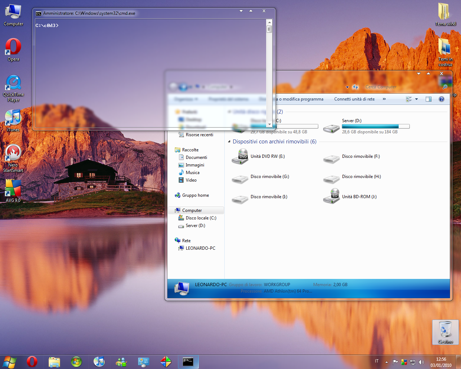The image size is (461, 369).
Task: Show the Preview pane icon
Action: (428, 99)
